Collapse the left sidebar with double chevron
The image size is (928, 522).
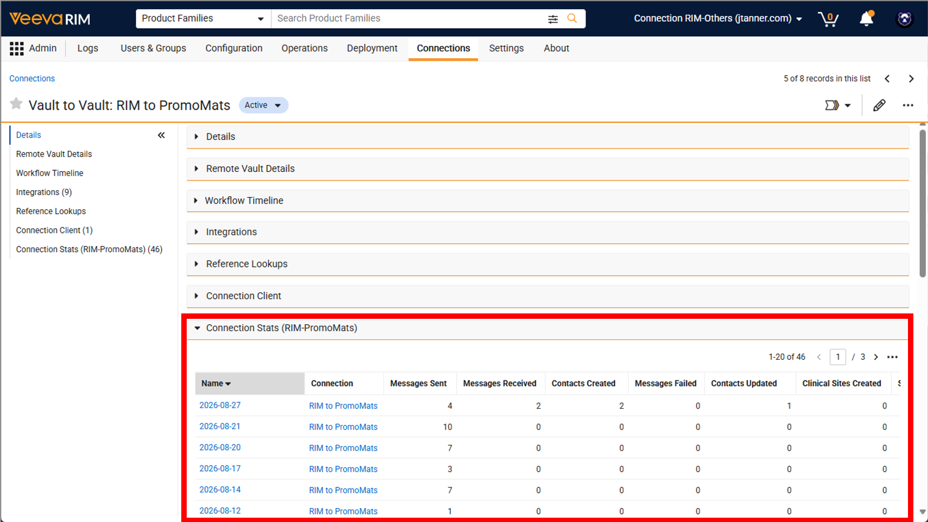(x=161, y=135)
